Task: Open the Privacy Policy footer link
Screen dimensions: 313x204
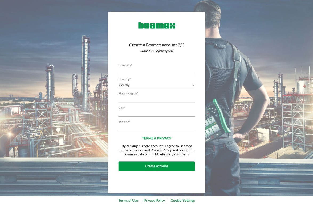Action: point(154,201)
